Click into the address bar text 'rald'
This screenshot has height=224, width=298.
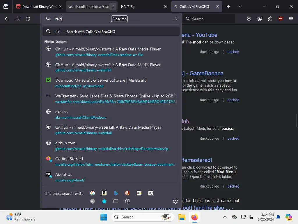click(x=58, y=19)
